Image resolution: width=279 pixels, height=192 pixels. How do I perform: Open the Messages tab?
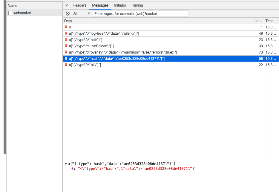coord(100,5)
